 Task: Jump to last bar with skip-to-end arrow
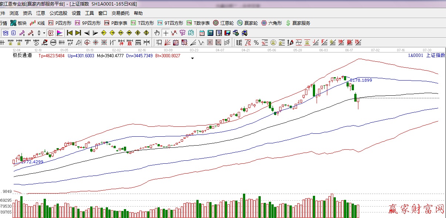[78, 33]
